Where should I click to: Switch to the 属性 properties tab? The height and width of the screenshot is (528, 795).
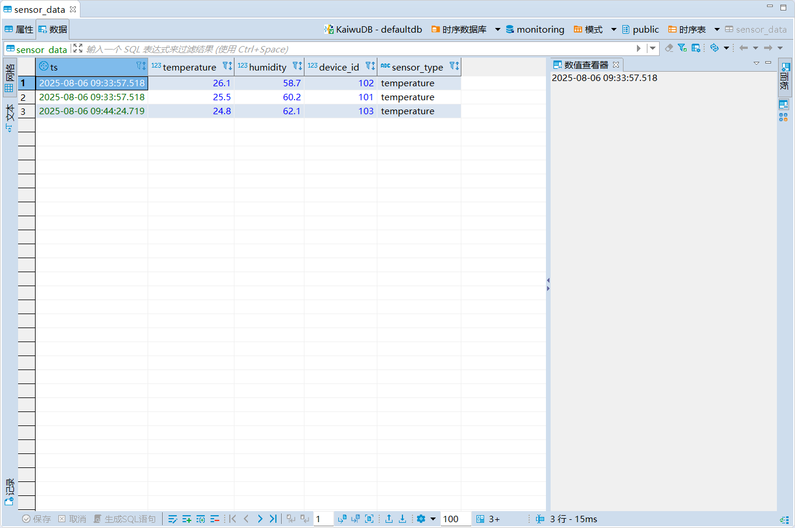coord(19,29)
